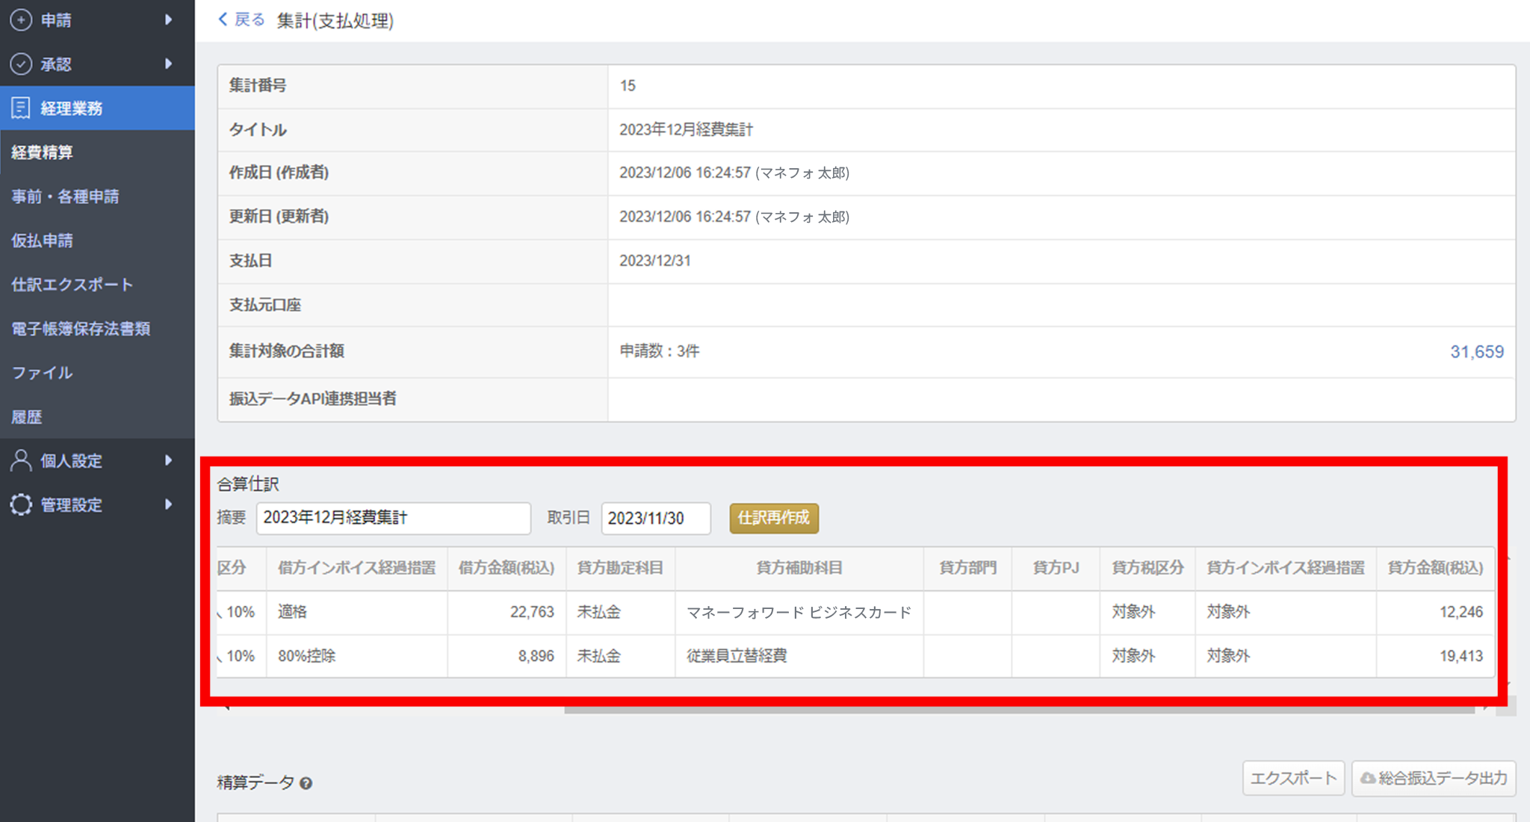This screenshot has height=822, width=1530.
Task: Click the 申請 plus-circle icon
Action: pos(21,20)
